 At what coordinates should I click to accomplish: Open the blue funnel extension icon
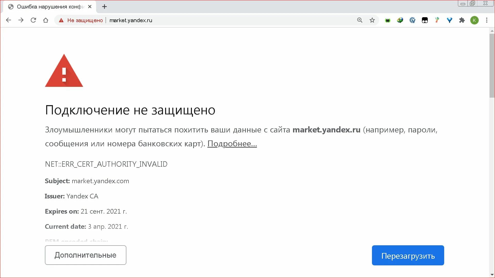(450, 20)
